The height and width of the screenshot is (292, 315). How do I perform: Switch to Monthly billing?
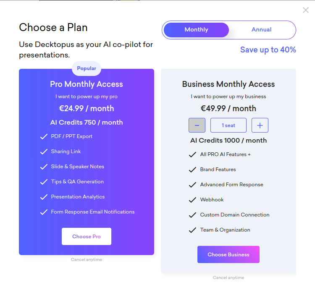pos(196,30)
